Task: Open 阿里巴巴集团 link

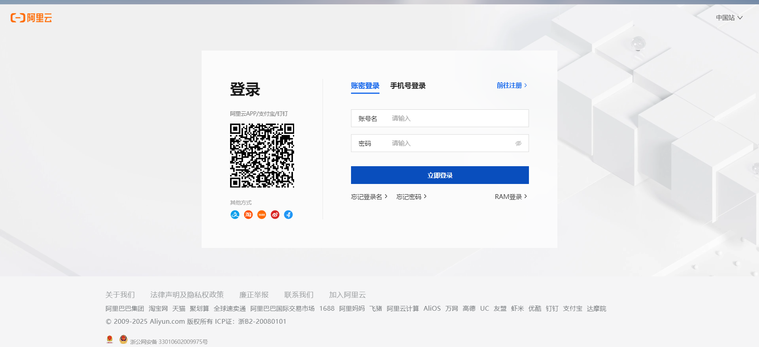Action: coord(125,309)
